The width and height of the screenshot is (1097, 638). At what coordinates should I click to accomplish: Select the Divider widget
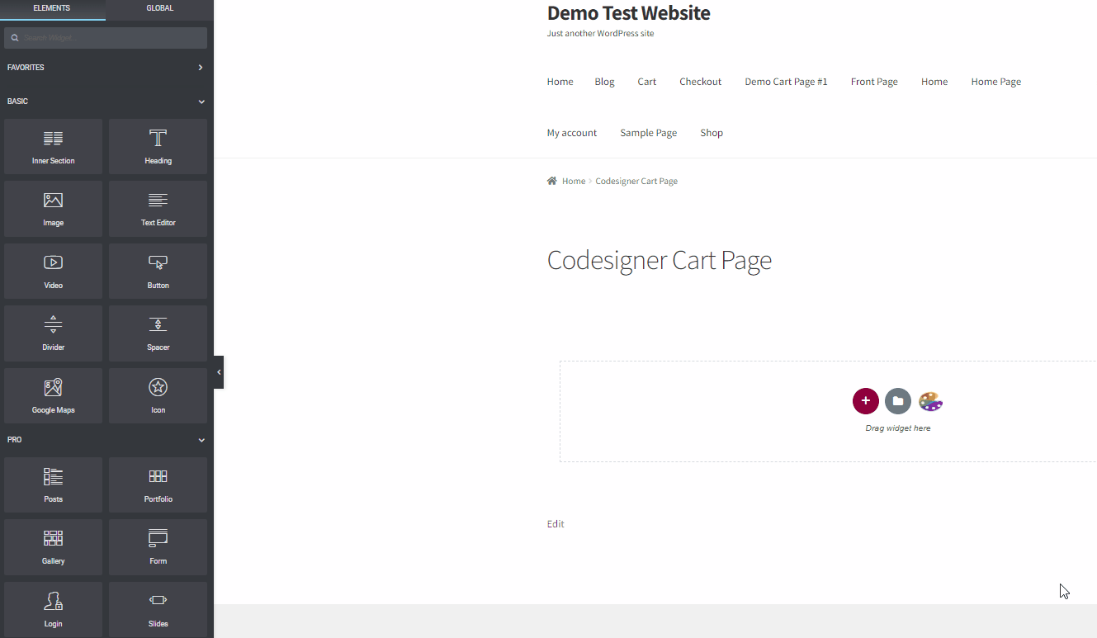[53, 333]
